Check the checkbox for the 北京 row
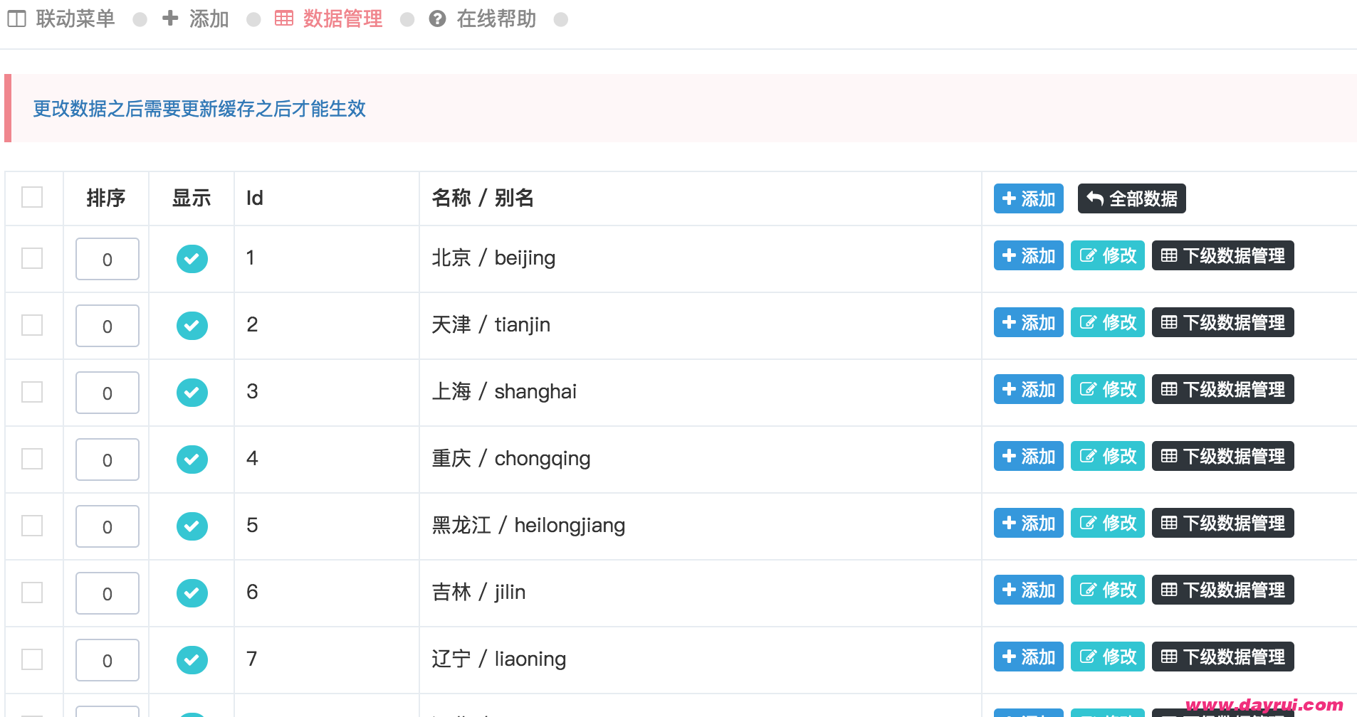The height and width of the screenshot is (717, 1357). coord(32,258)
